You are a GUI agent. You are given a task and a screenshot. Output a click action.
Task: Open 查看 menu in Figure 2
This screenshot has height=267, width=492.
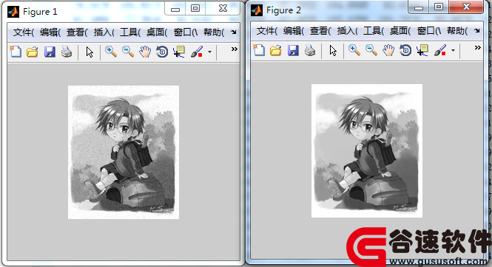[320, 31]
